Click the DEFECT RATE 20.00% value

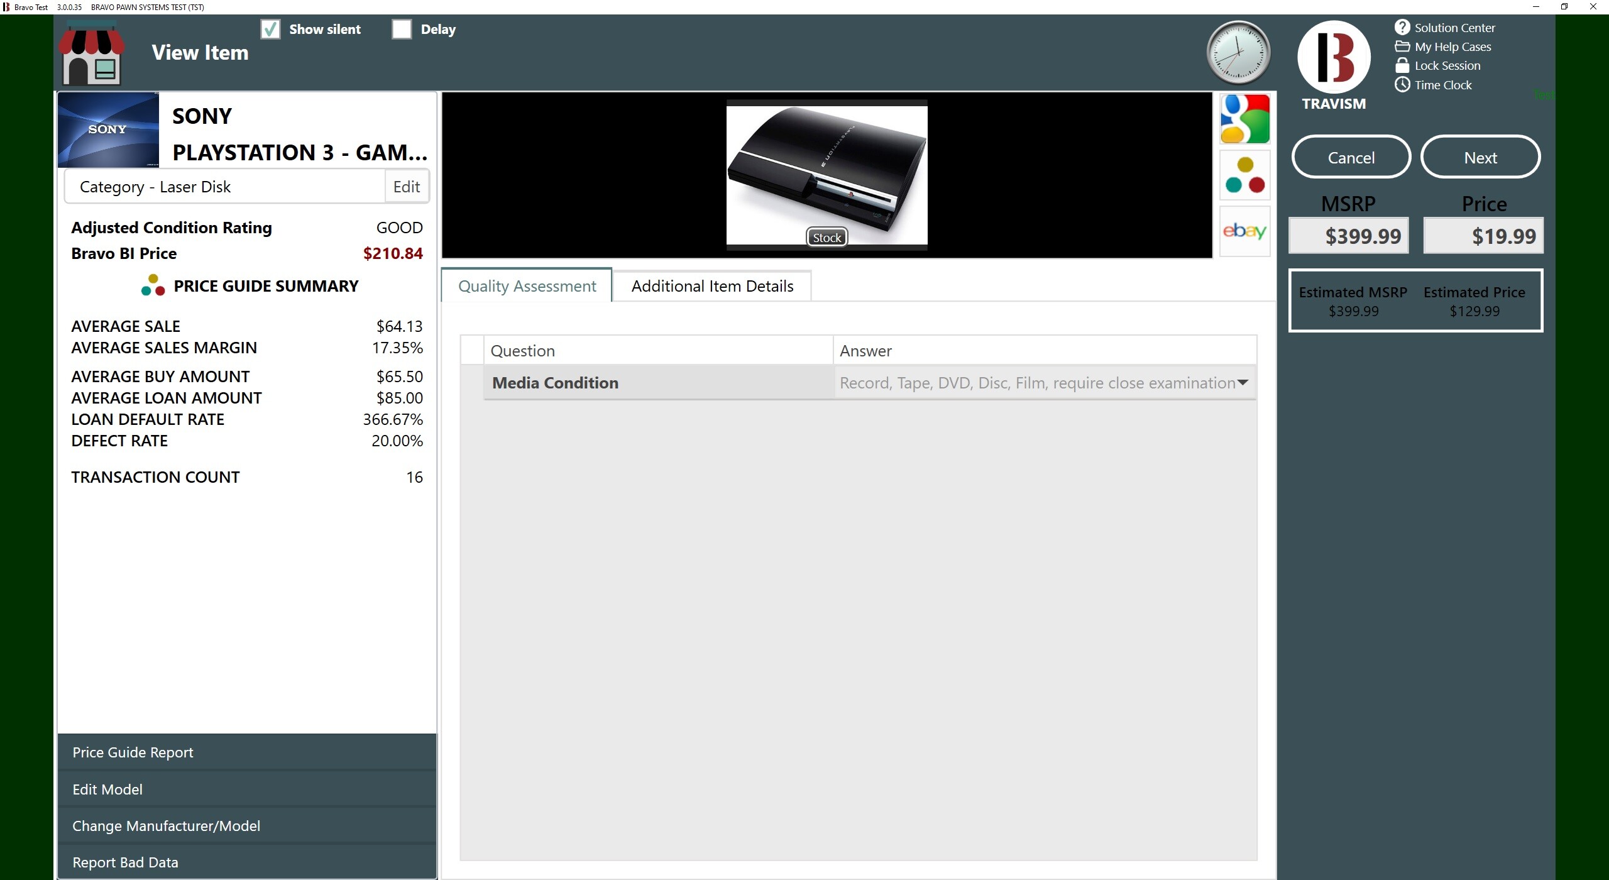397,441
